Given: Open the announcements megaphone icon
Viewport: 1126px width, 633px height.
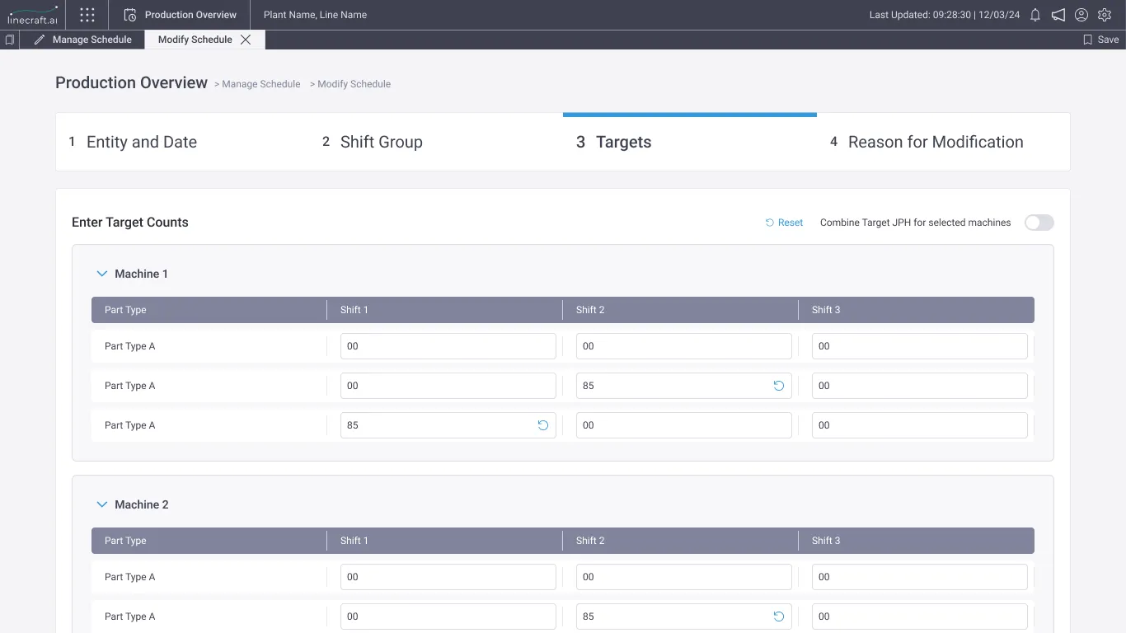Looking at the screenshot, I should click(x=1058, y=15).
